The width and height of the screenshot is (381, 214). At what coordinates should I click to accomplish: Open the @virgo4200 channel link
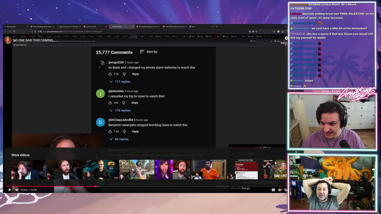pyautogui.click(x=116, y=62)
